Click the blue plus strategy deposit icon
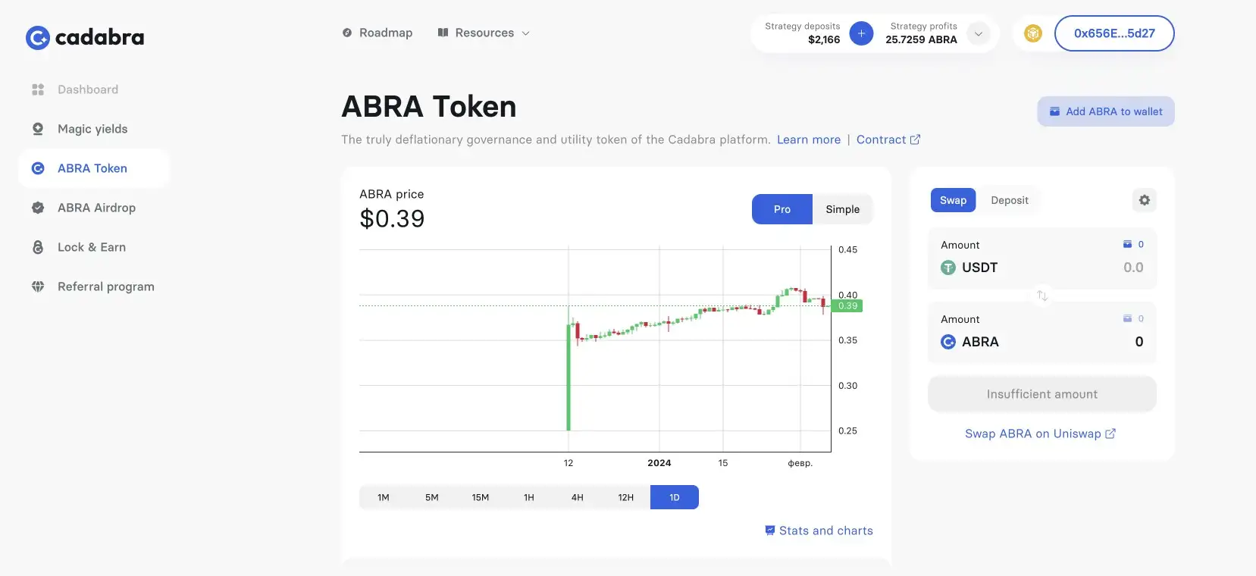The width and height of the screenshot is (1256, 576). 861,33
